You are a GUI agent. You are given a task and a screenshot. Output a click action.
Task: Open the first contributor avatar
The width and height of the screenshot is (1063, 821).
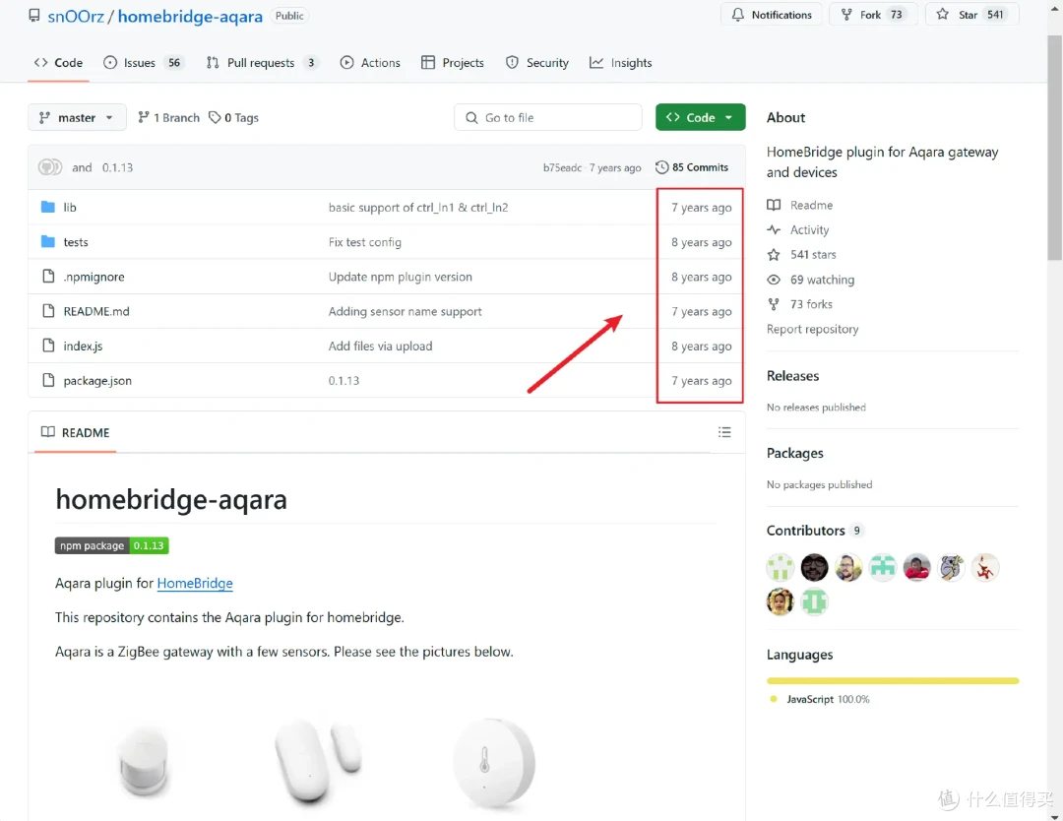780,567
